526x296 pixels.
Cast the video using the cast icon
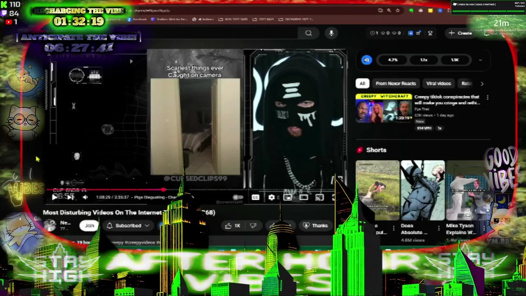pos(319,197)
